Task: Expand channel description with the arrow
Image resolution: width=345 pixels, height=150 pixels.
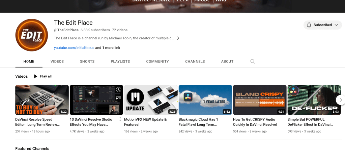Action: [x=178, y=38]
